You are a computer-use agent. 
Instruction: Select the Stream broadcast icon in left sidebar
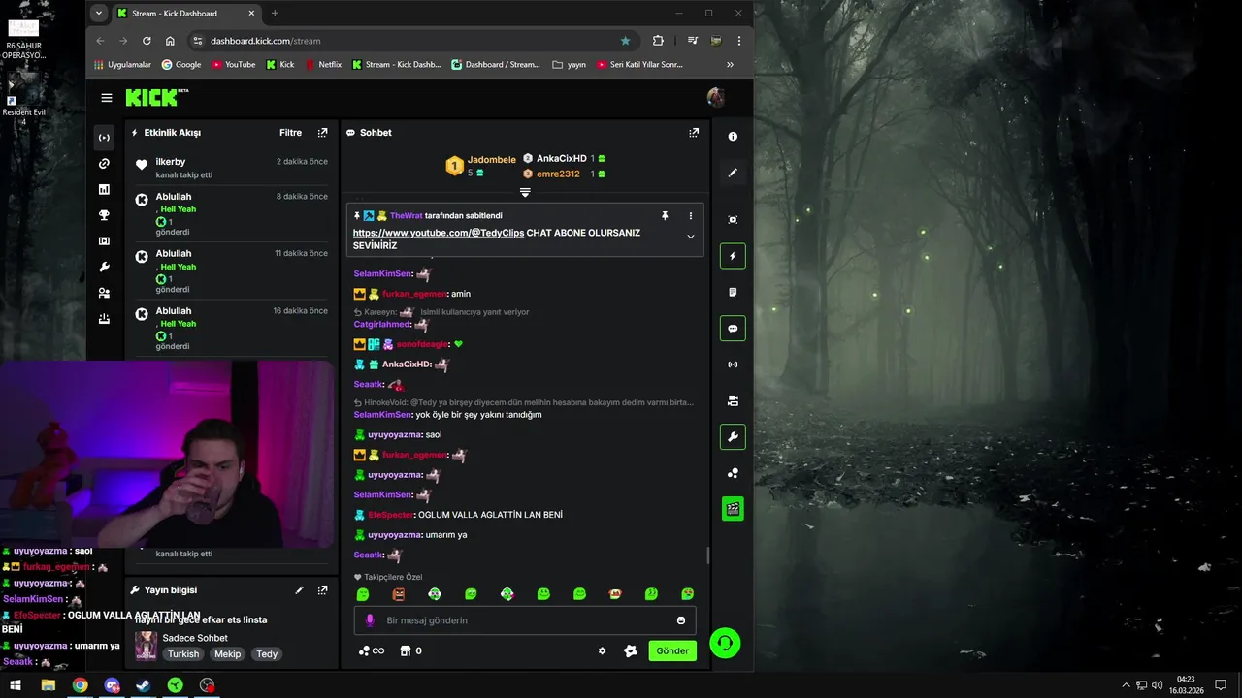(105, 138)
